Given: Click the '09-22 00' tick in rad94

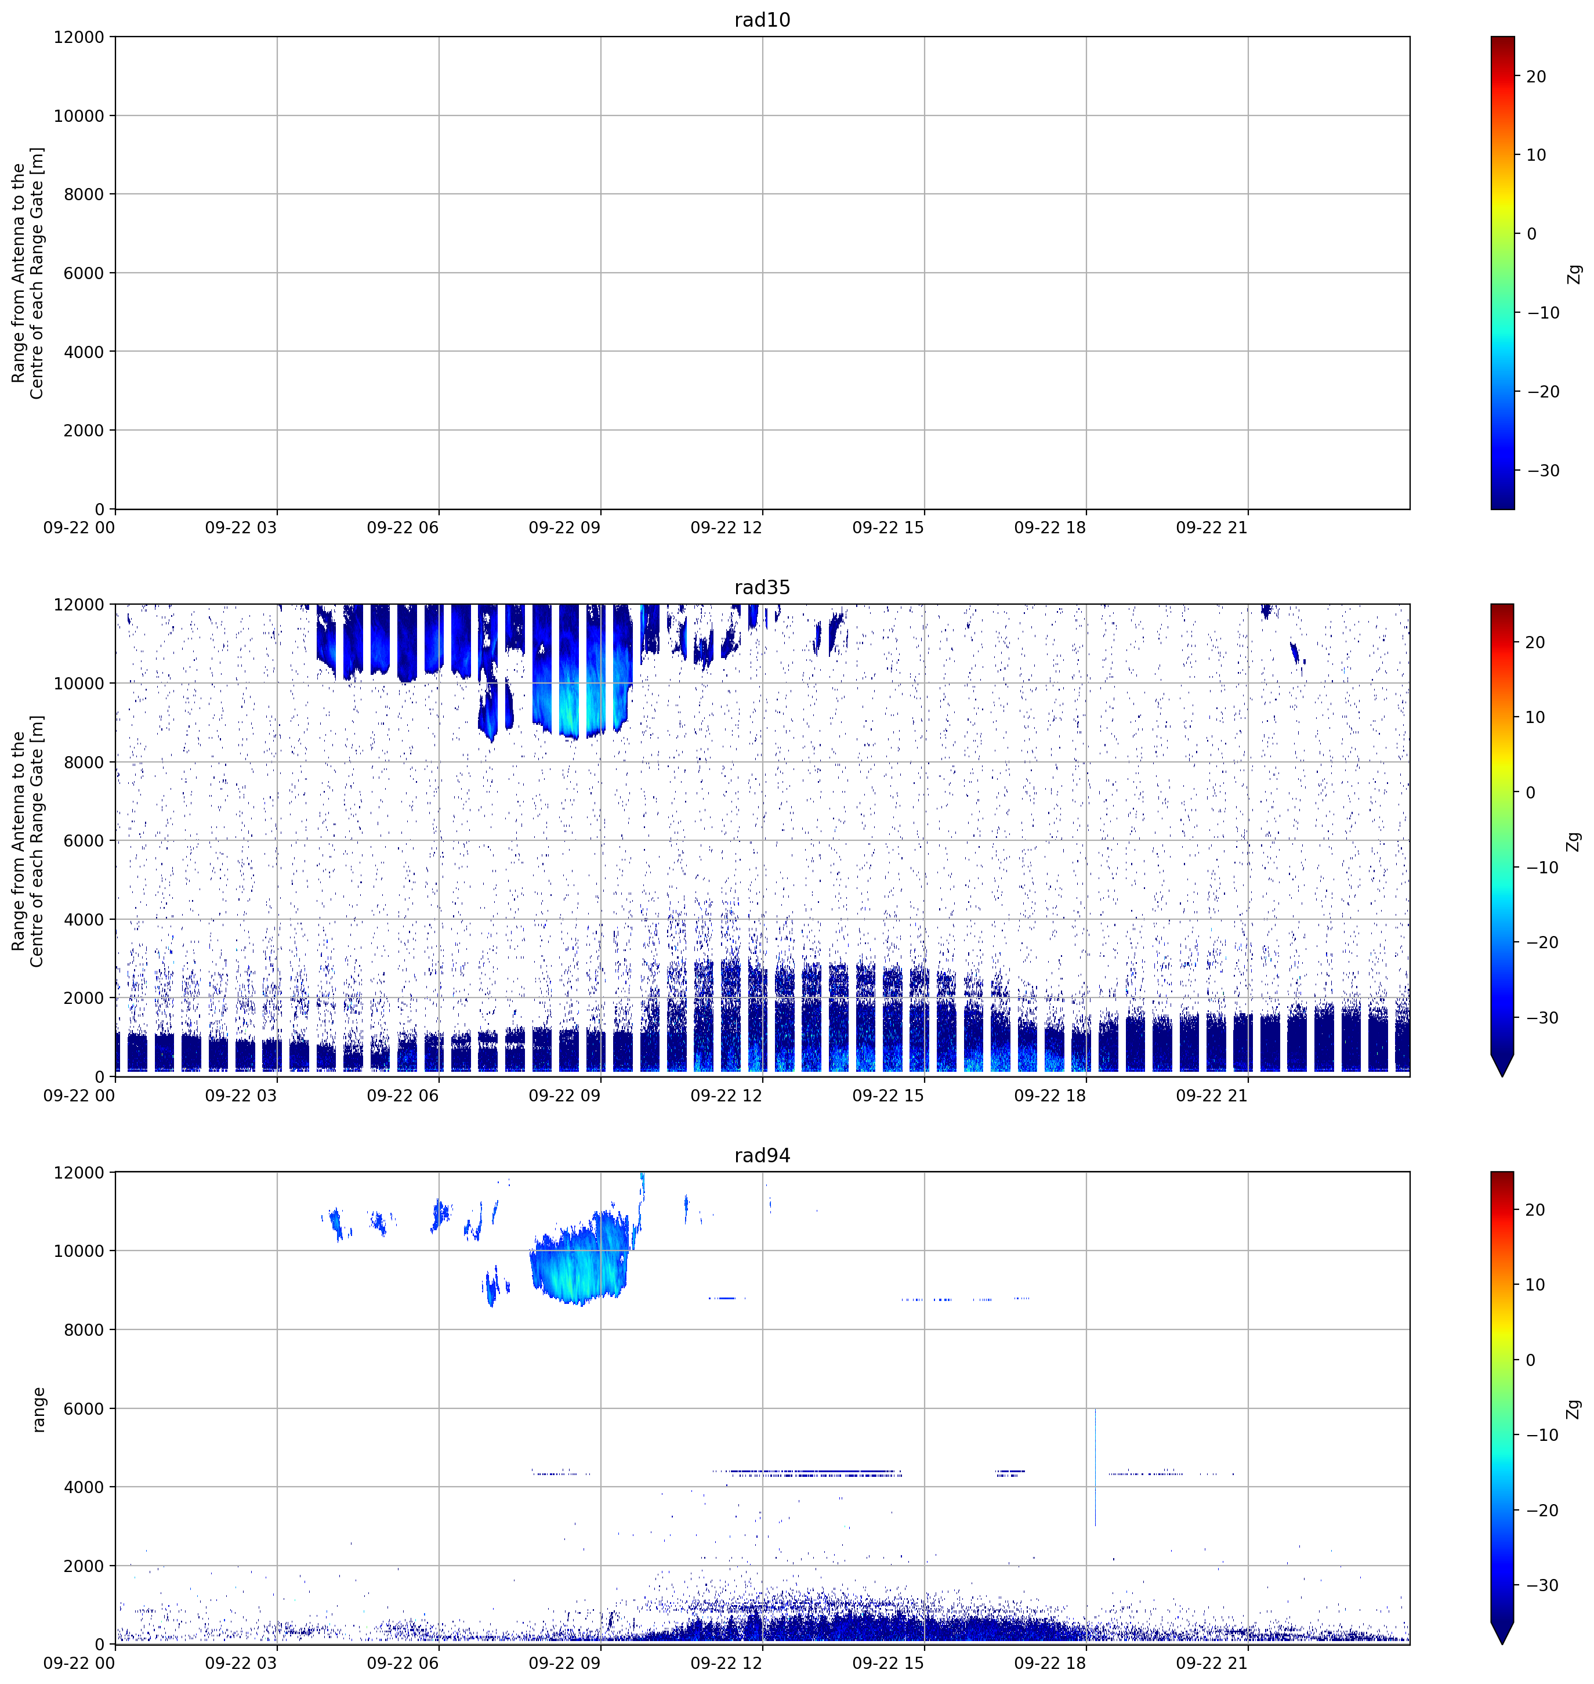Looking at the screenshot, I should (79, 1663).
